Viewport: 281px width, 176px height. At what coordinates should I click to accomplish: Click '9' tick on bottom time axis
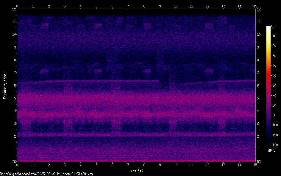pyautogui.click(x=160, y=165)
